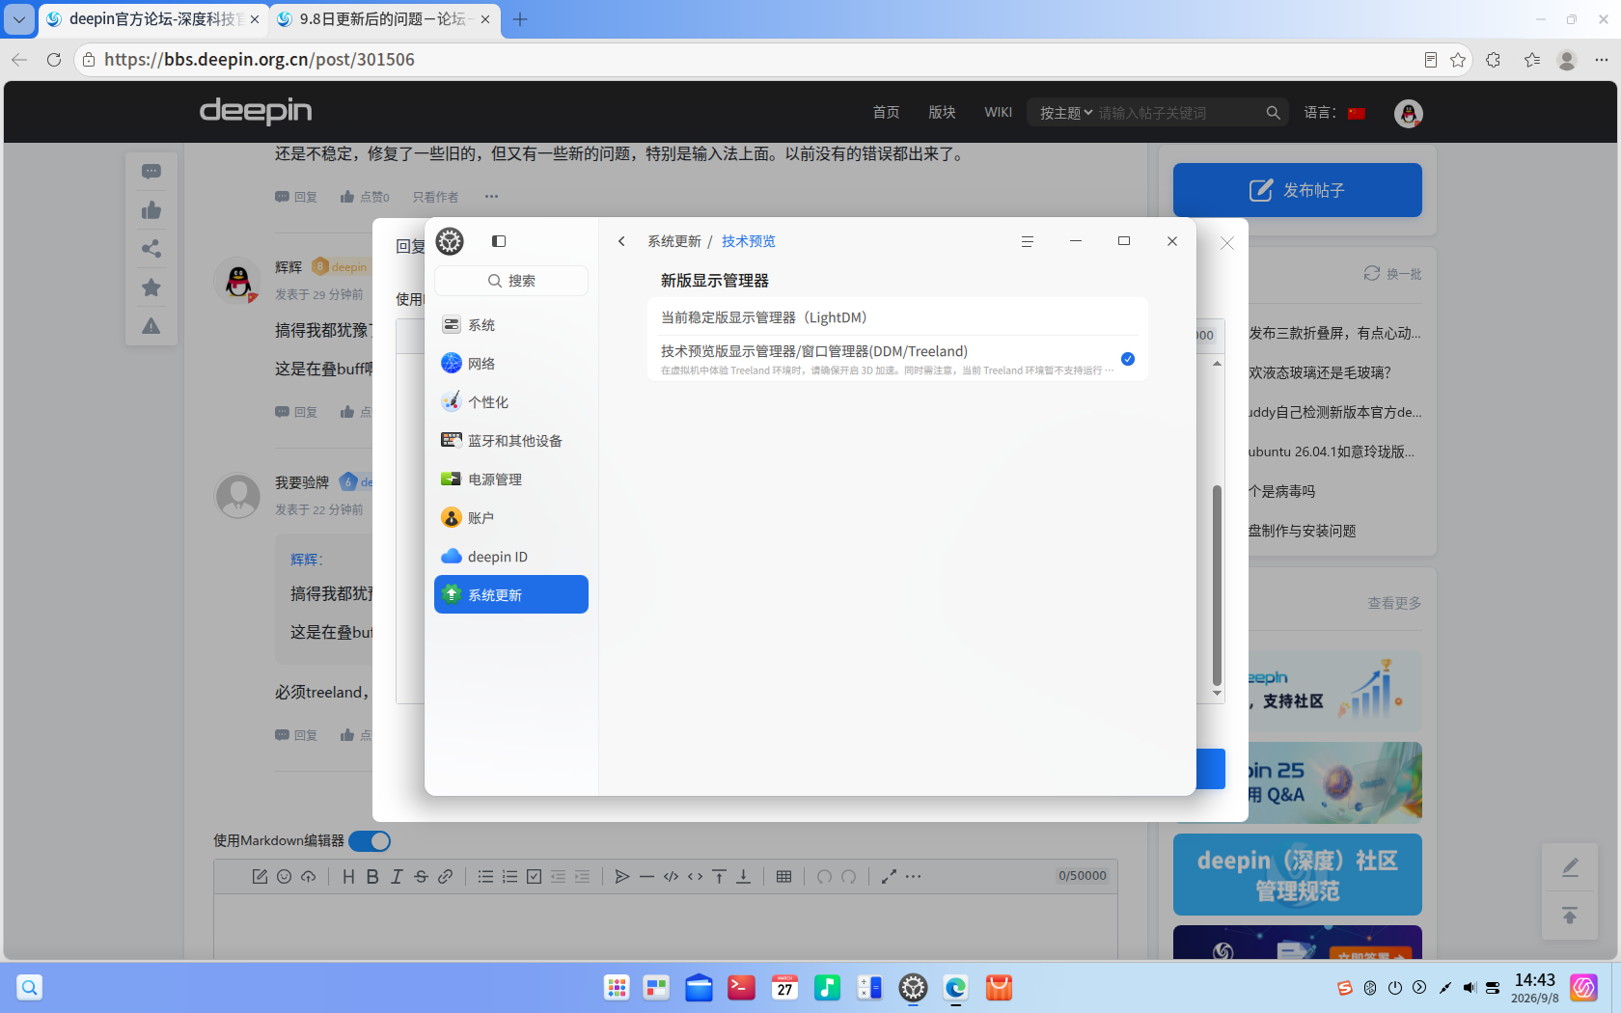Click favorite star in post side toolbar
The image size is (1621, 1013).
click(x=151, y=287)
